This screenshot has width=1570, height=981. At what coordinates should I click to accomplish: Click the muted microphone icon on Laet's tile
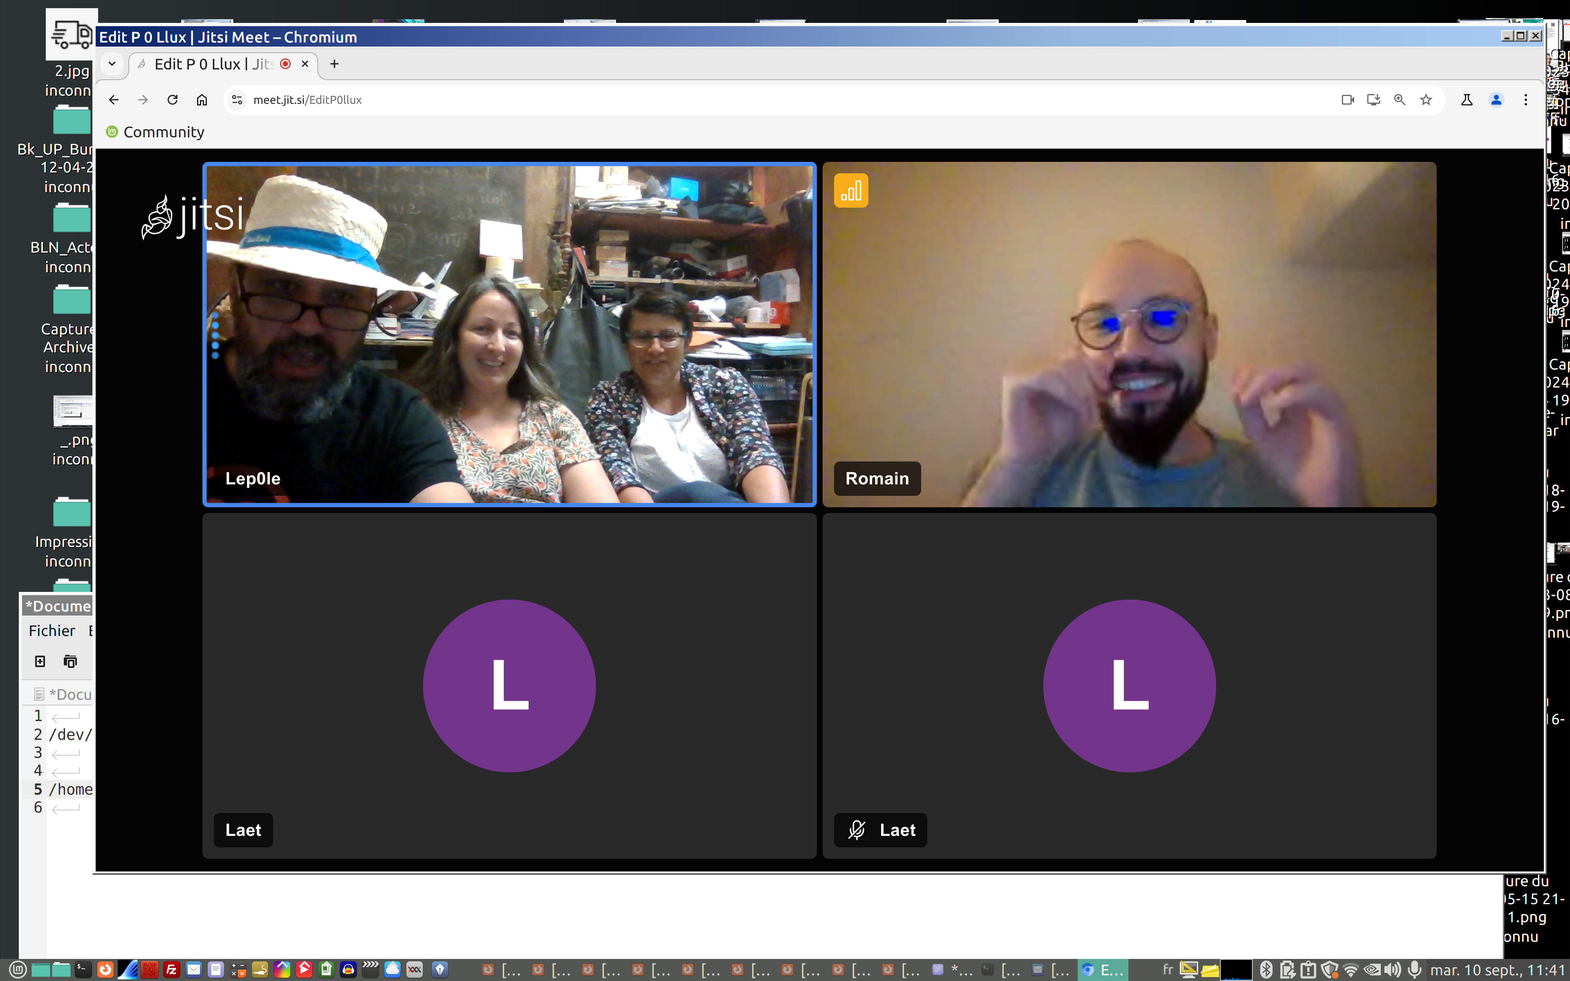[x=857, y=830]
